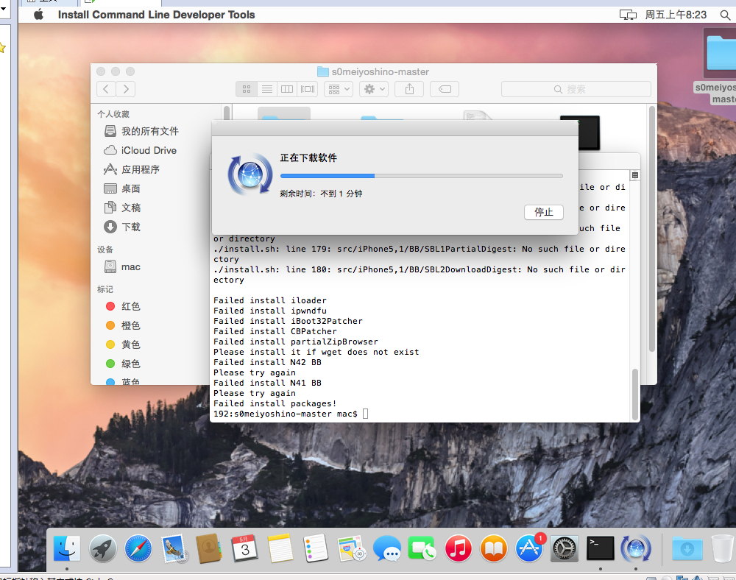Click the Finder window vertical scrollbar
736x580 pixels.
pyautogui.click(x=651, y=229)
